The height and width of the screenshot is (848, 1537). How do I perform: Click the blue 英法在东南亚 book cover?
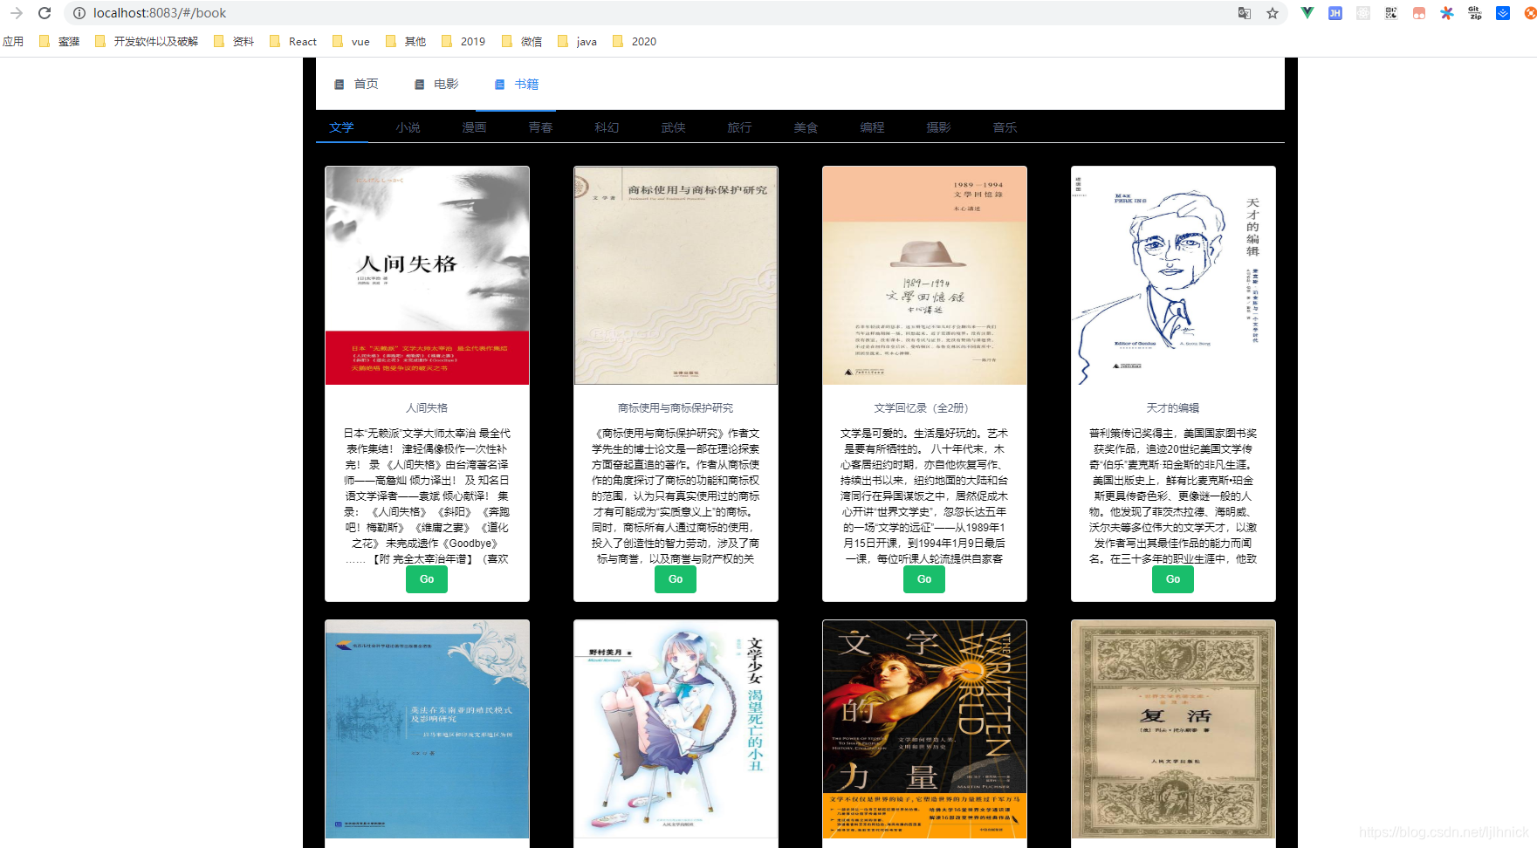tap(427, 729)
